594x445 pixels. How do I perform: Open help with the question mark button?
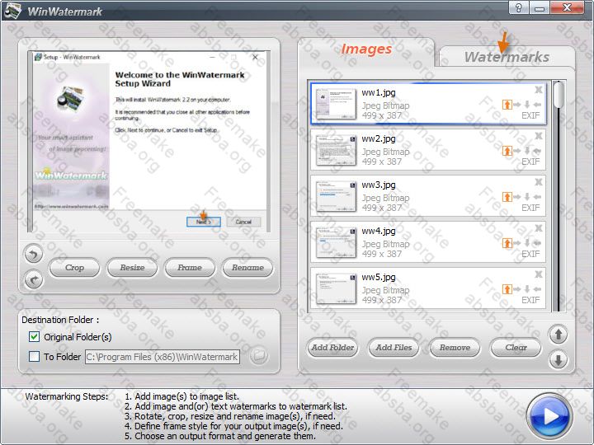pos(519,7)
